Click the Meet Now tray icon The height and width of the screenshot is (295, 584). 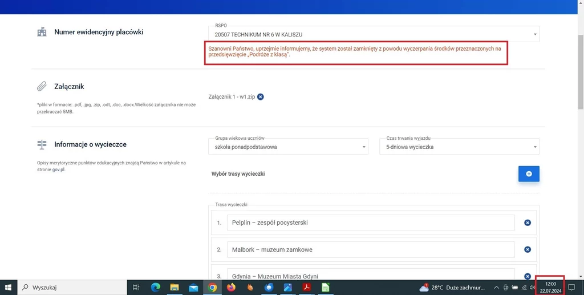pyautogui.click(x=506, y=288)
